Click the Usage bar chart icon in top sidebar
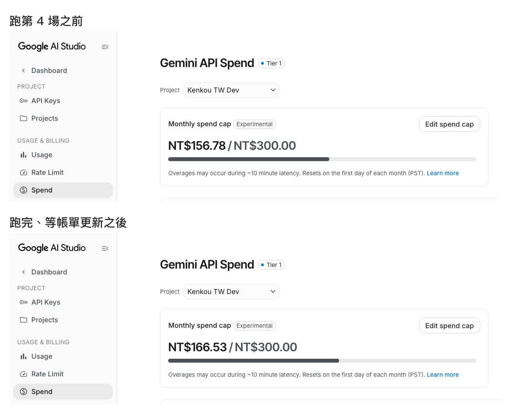Image resolution: width=512 pixels, height=414 pixels. tap(24, 155)
